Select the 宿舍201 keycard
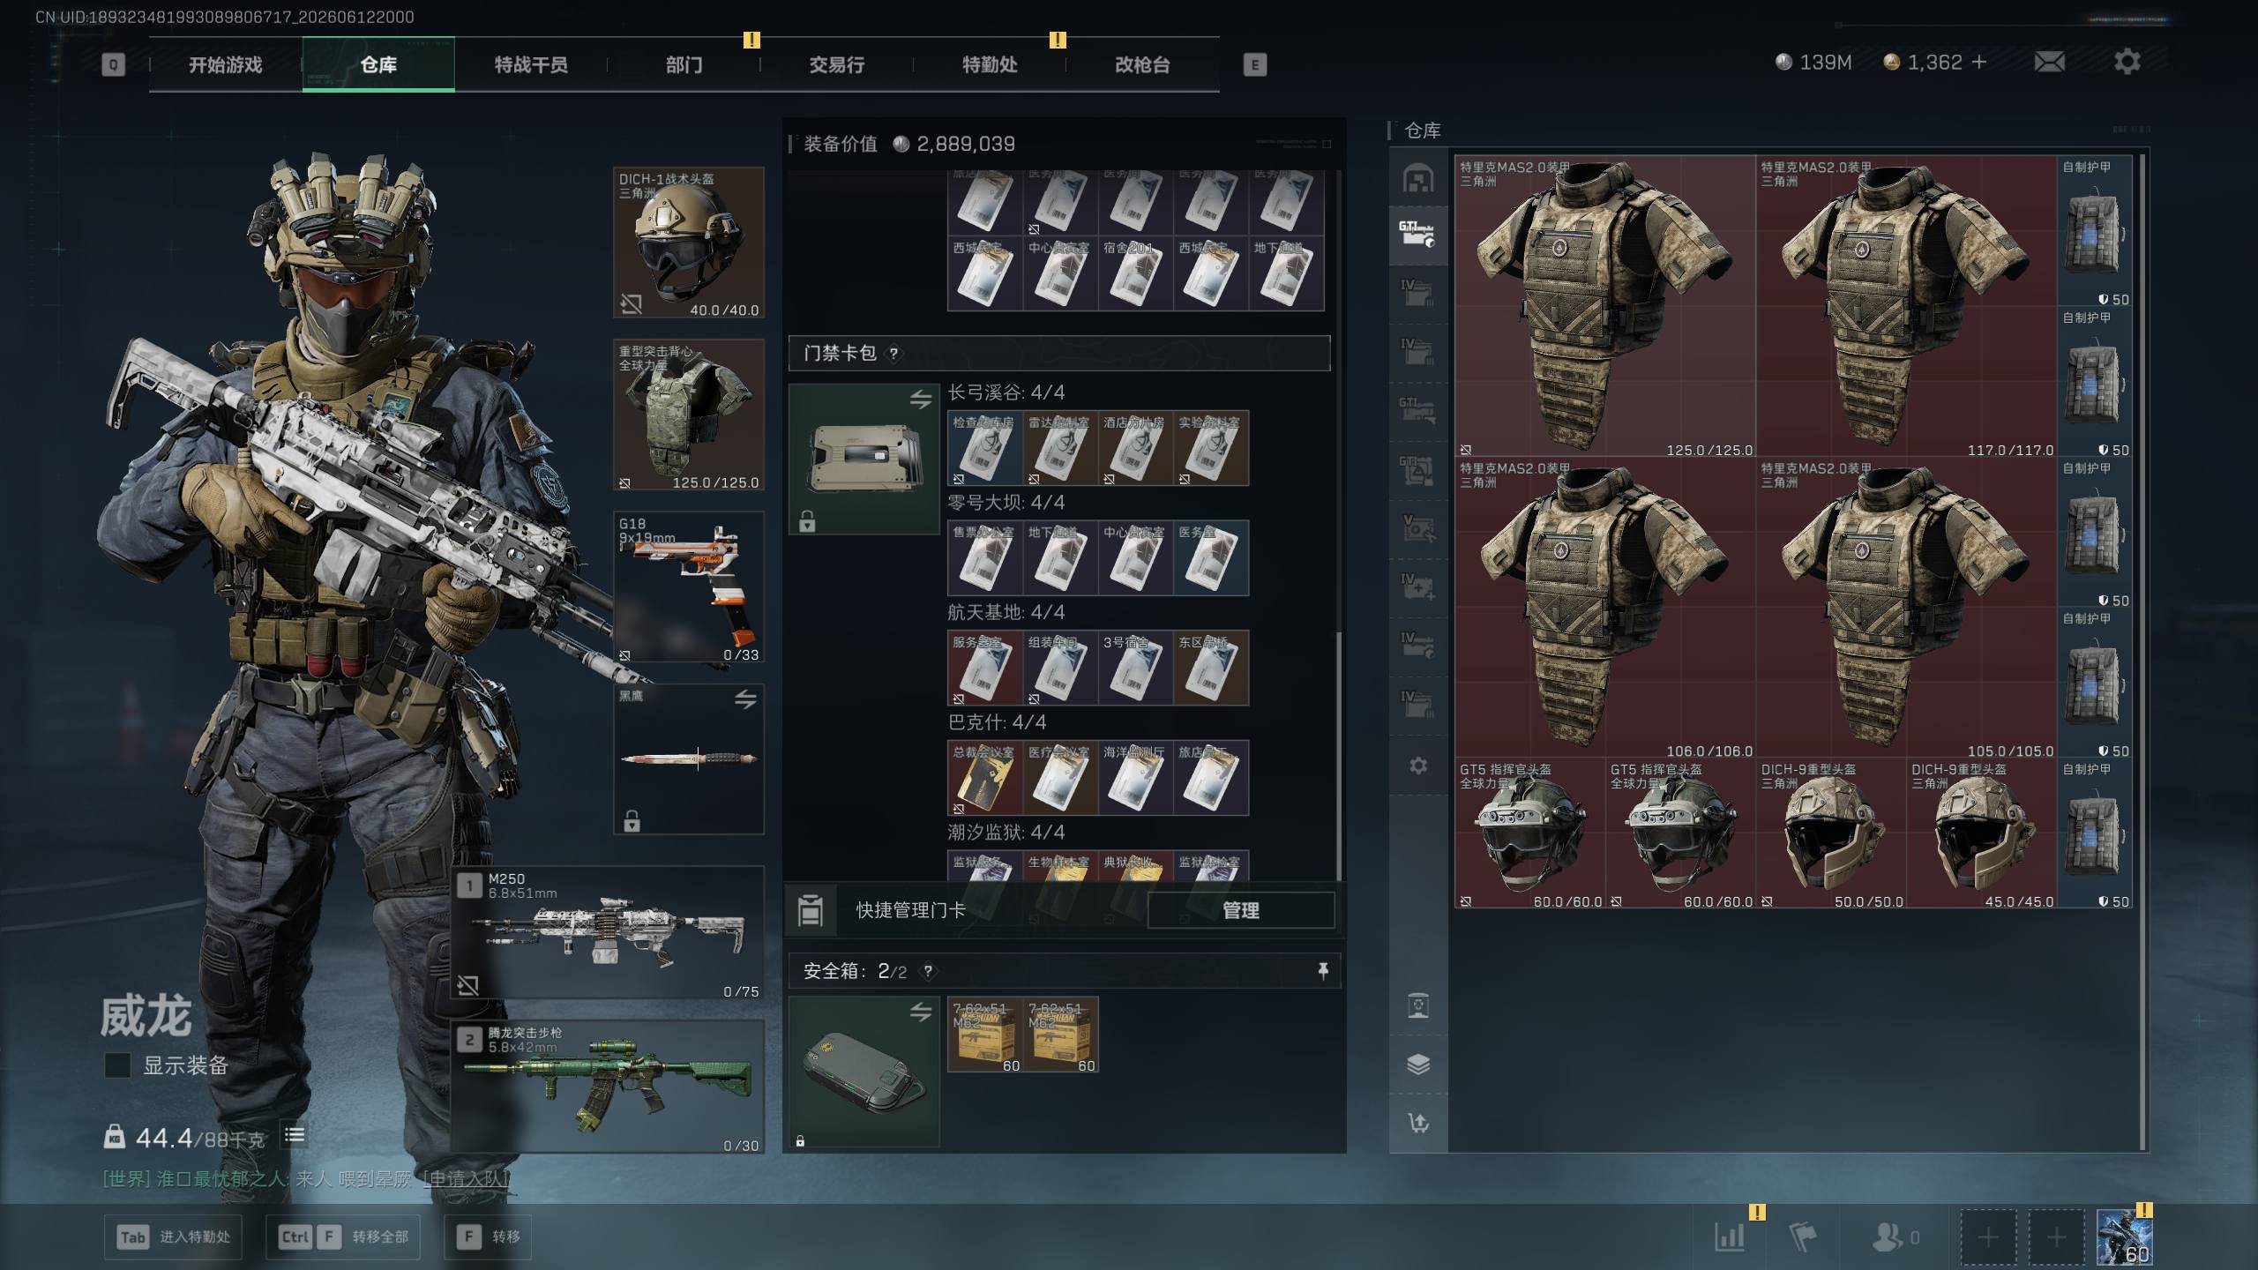The image size is (2258, 1270). [x=1135, y=273]
